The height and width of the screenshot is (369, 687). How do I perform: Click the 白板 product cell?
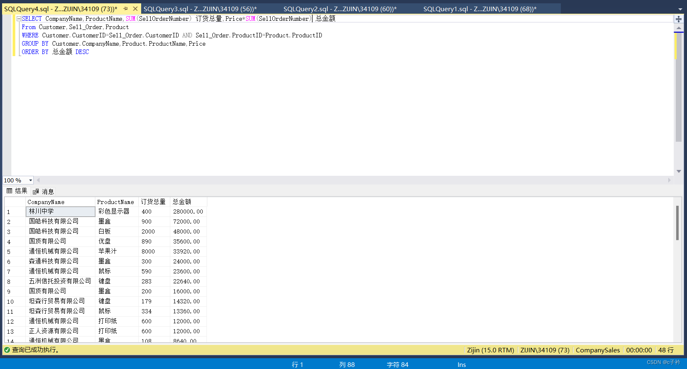click(117, 231)
